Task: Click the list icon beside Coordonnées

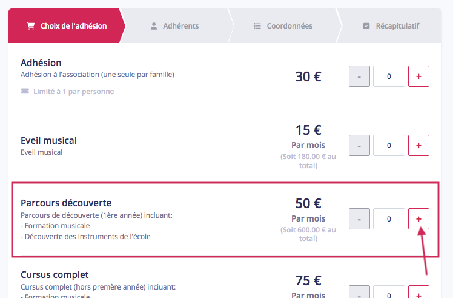Action: [257, 26]
